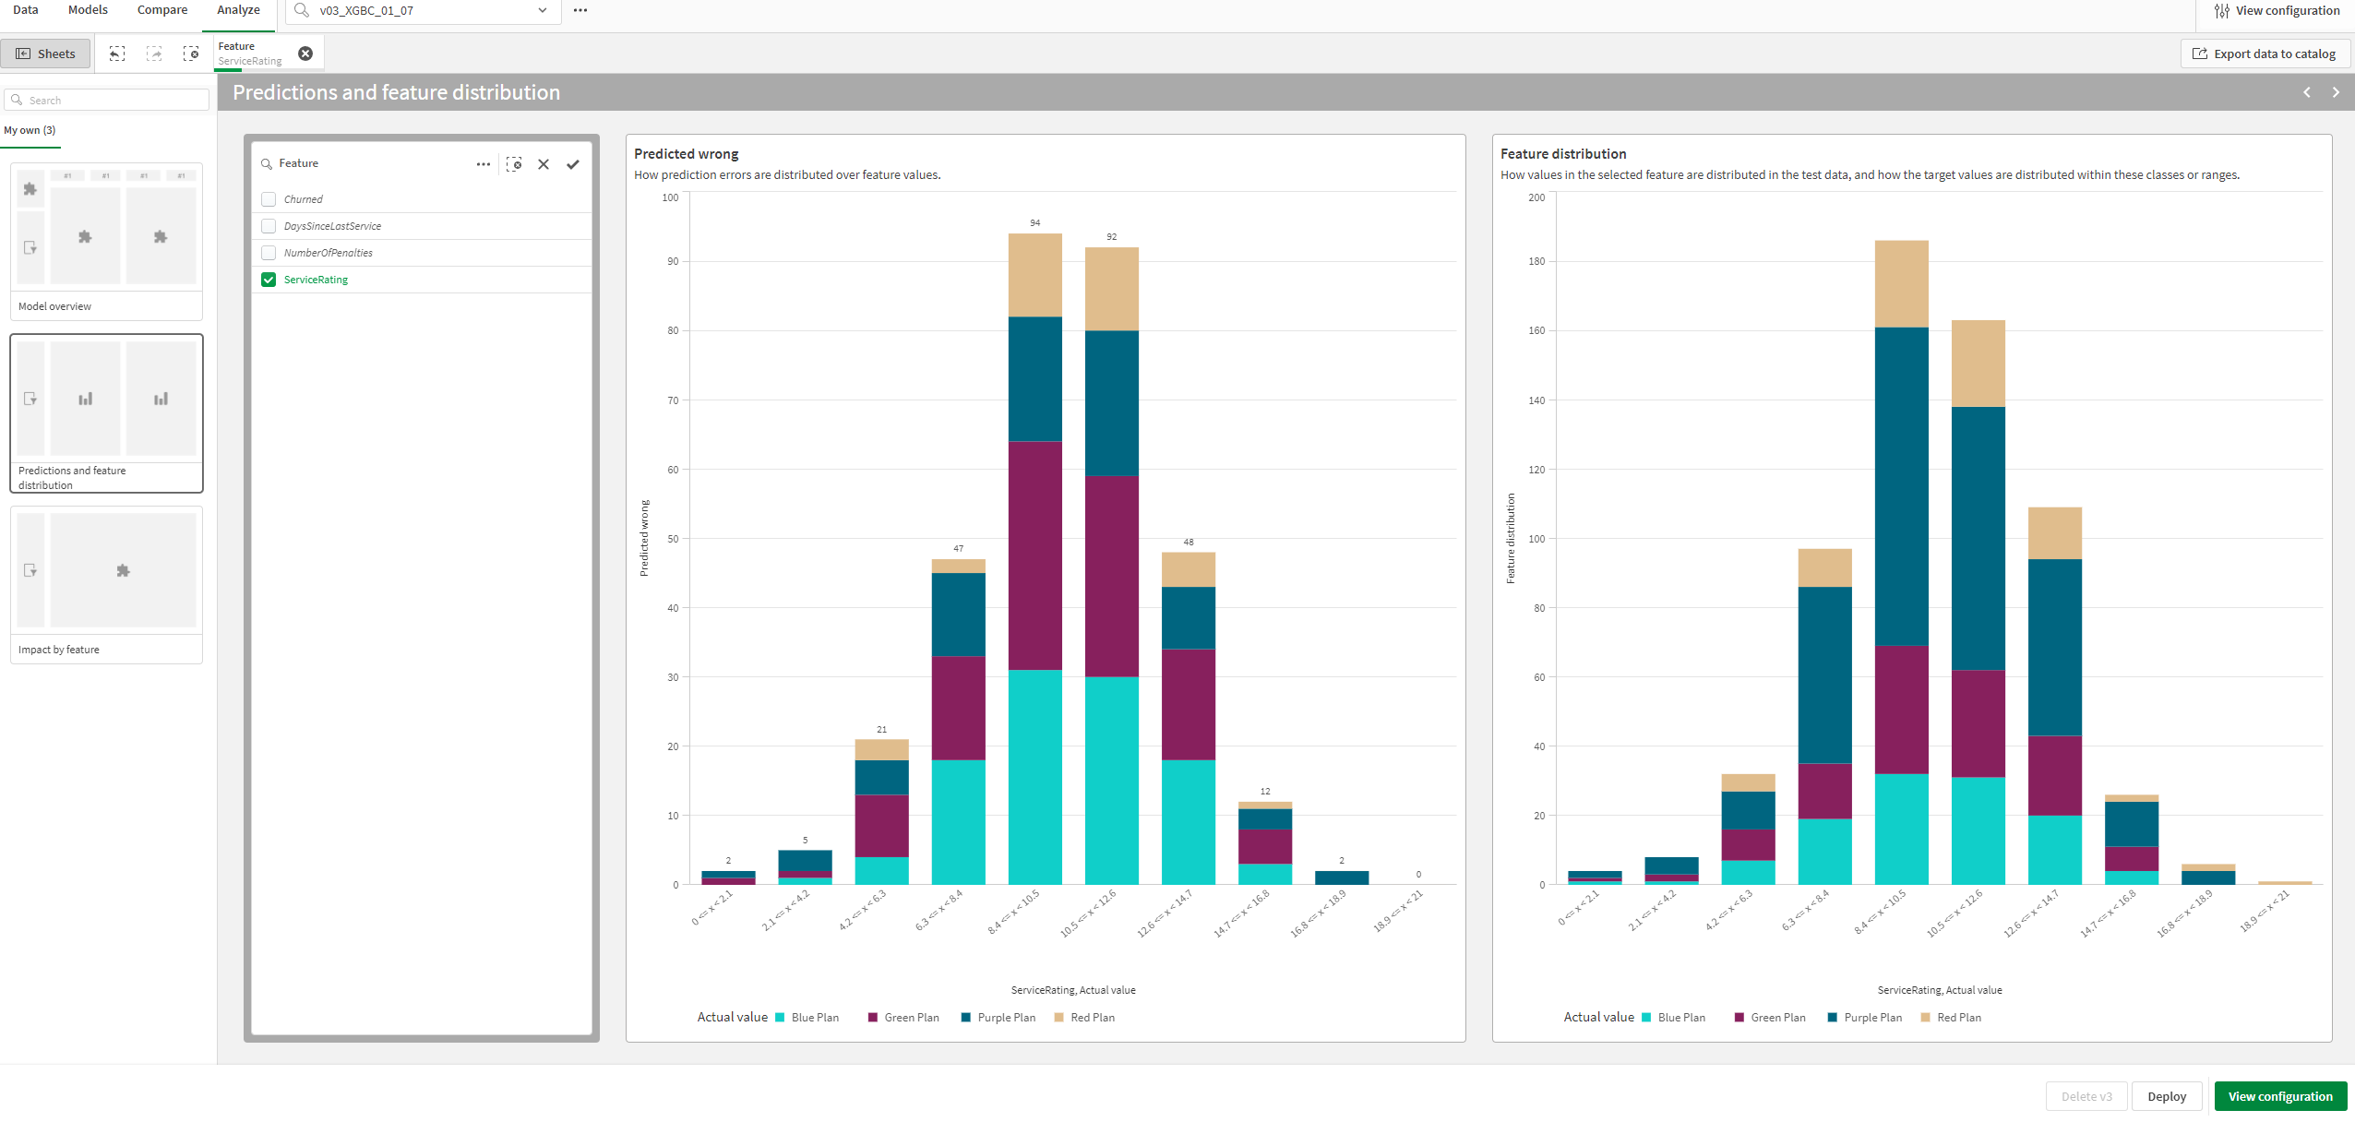This screenshot has width=2355, height=1122.
Task: Click the ellipsis menu top navigation bar
Action: point(580,10)
